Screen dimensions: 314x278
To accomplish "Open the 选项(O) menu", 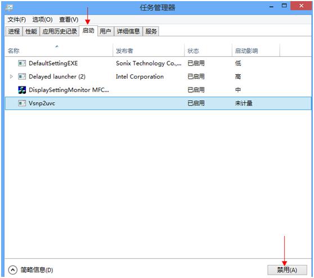I will tap(42, 20).
